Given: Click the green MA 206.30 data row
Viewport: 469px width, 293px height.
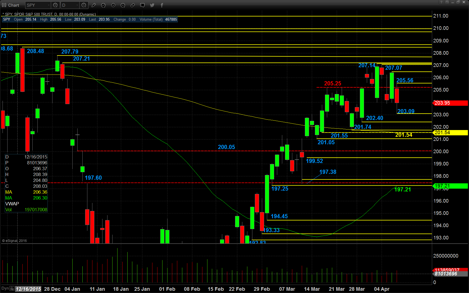Looking at the screenshot, I should point(26,198).
